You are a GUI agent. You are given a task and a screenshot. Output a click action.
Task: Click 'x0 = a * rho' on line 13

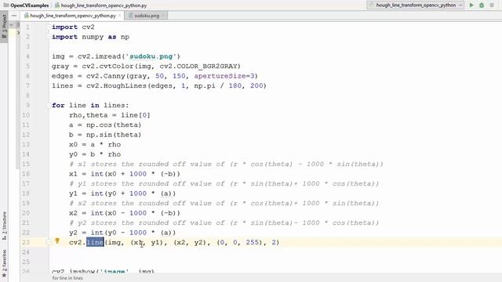coord(95,144)
